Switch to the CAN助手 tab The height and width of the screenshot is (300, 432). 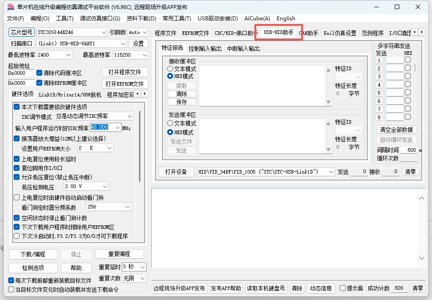tap(308, 33)
